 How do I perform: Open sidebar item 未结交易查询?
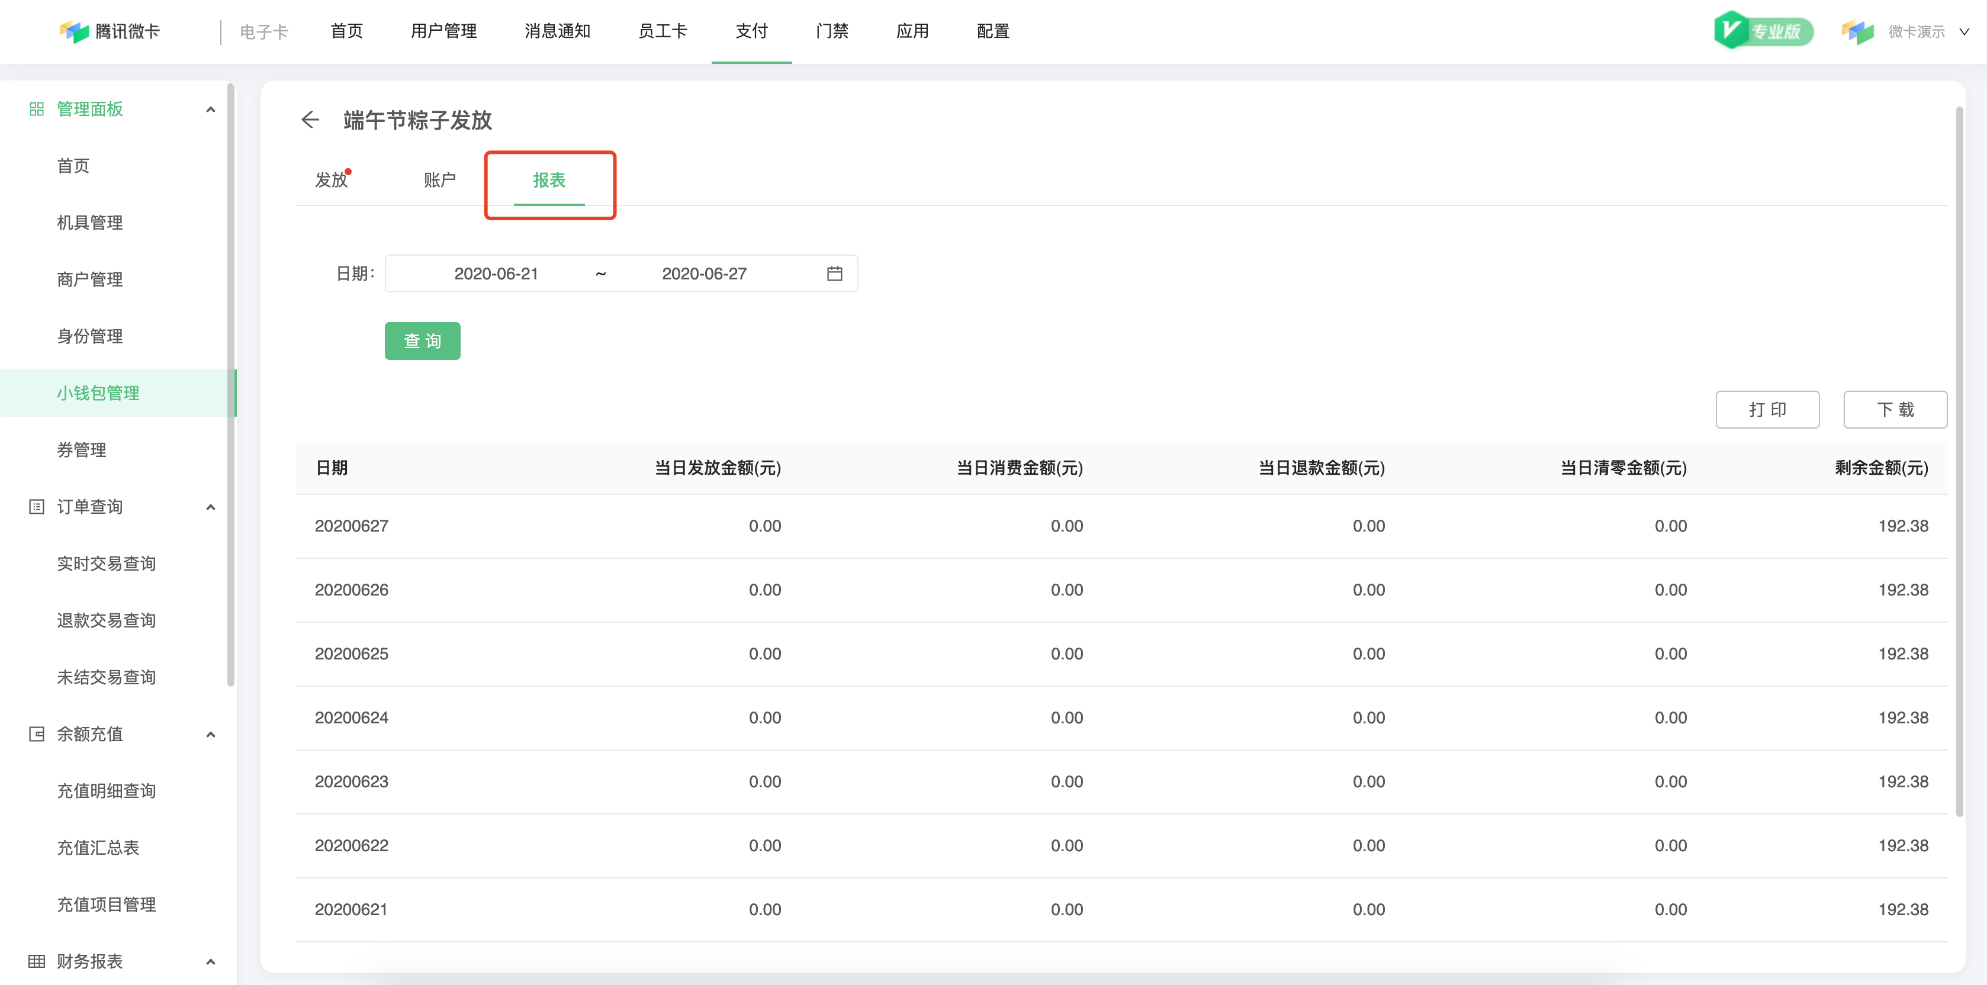(x=107, y=677)
